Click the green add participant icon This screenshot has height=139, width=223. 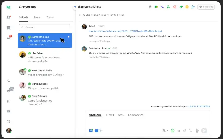click(x=168, y=7)
